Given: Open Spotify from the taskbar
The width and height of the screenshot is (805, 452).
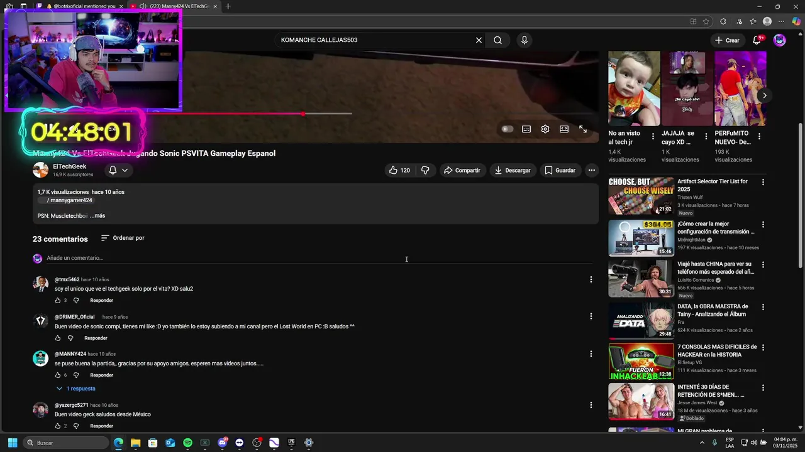Looking at the screenshot, I should (187, 443).
